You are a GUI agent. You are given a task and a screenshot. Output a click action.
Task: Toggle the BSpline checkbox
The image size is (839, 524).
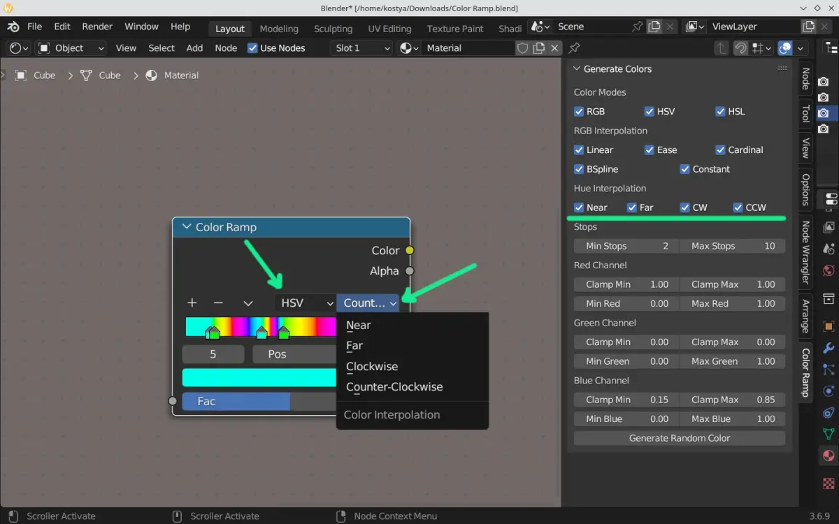[579, 169]
